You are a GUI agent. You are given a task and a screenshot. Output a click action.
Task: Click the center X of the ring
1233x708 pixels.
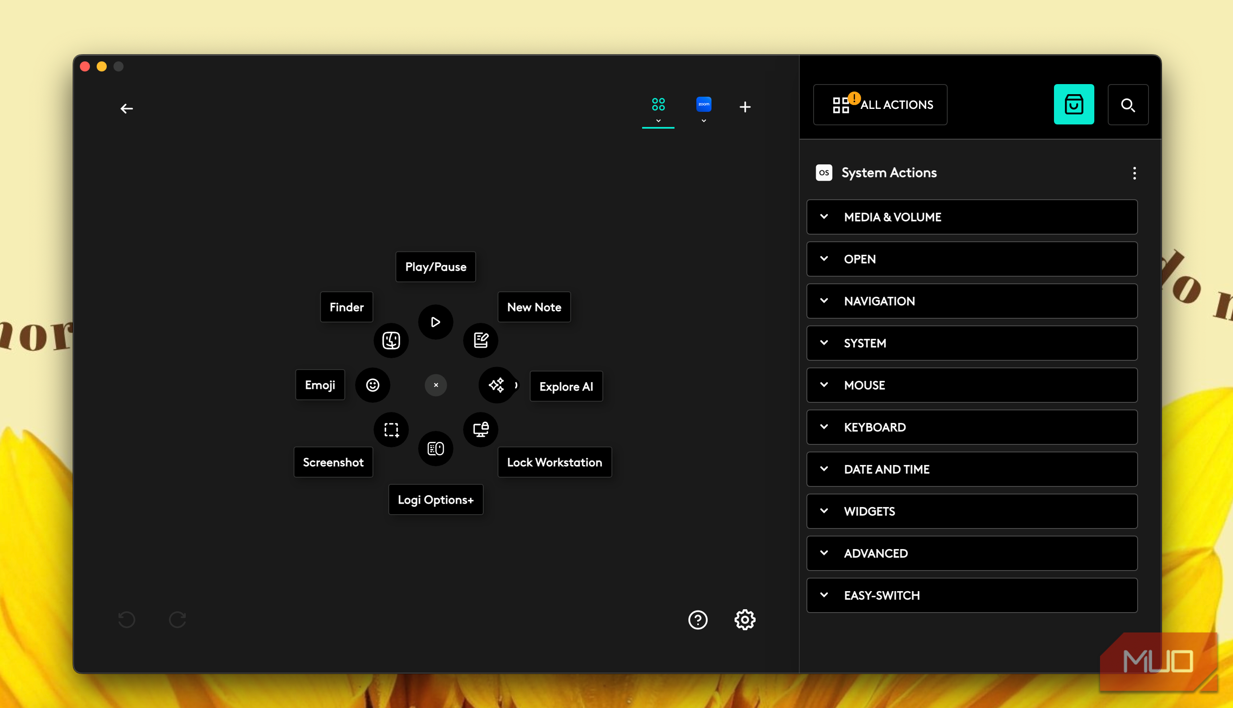click(x=435, y=385)
